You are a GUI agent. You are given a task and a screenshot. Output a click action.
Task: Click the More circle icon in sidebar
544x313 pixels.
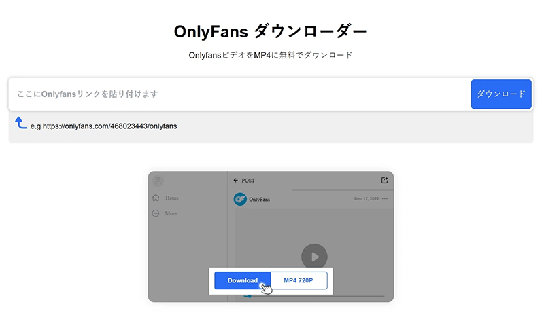pyautogui.click(x=156, y=213)
